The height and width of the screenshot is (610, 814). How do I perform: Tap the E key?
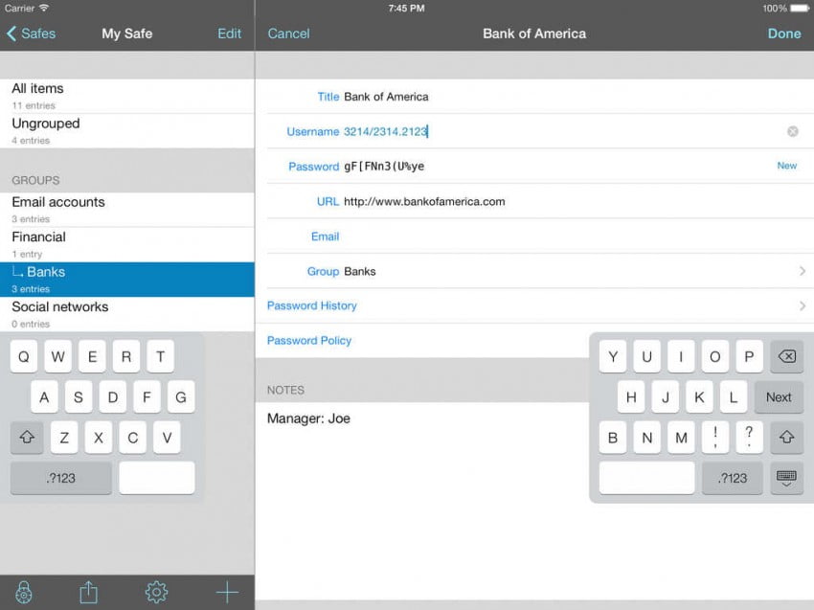coord(92,356)
